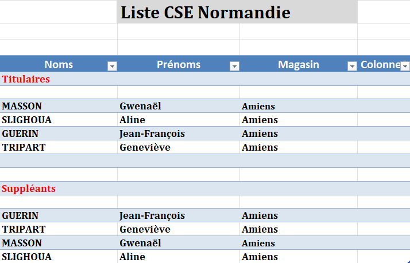Click SLIGHOUA cell under Titulaires

click(x=26, y=120)
